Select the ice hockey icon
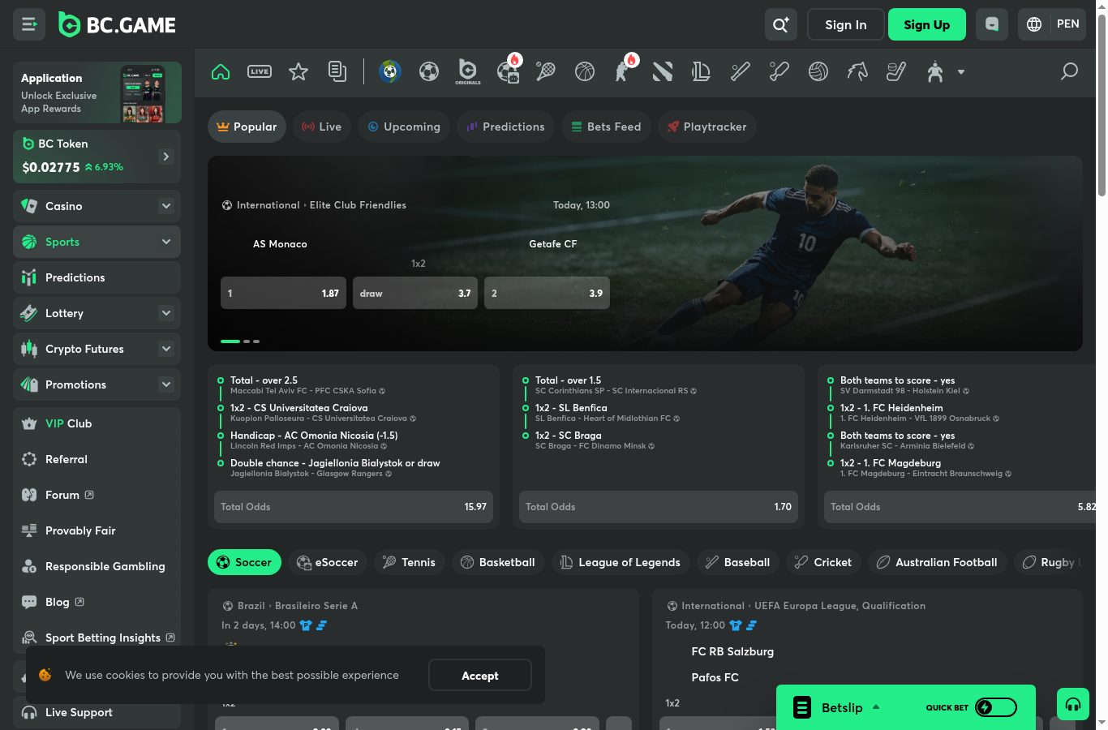Screen dimensions: 1108x730 [896, 71]
